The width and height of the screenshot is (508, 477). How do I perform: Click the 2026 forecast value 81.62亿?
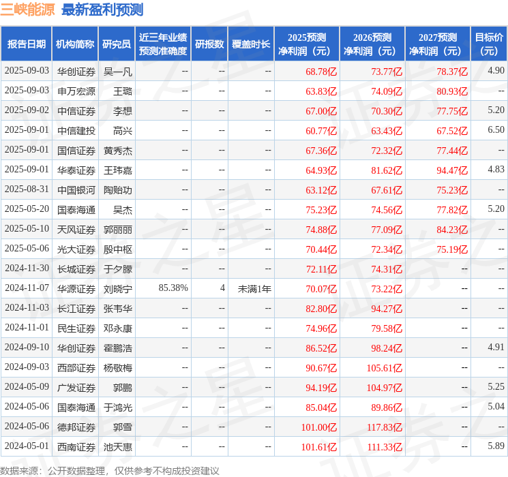pyautogui.click(x=387, y=170)
